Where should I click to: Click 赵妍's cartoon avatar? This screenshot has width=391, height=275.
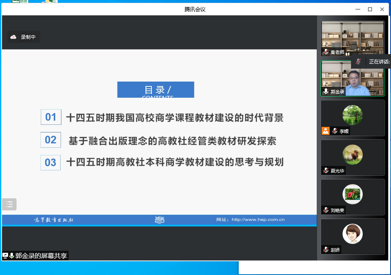(x=353, y=234)
